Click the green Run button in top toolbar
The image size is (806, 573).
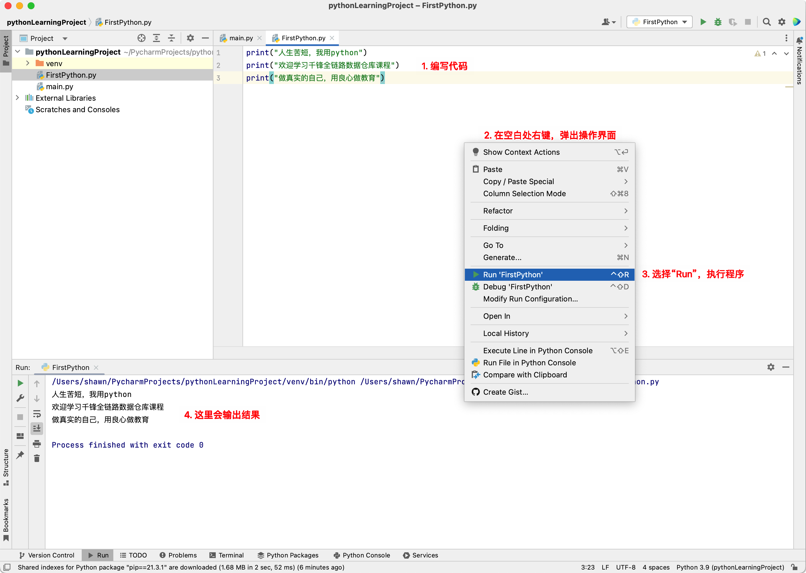[703, 22]
